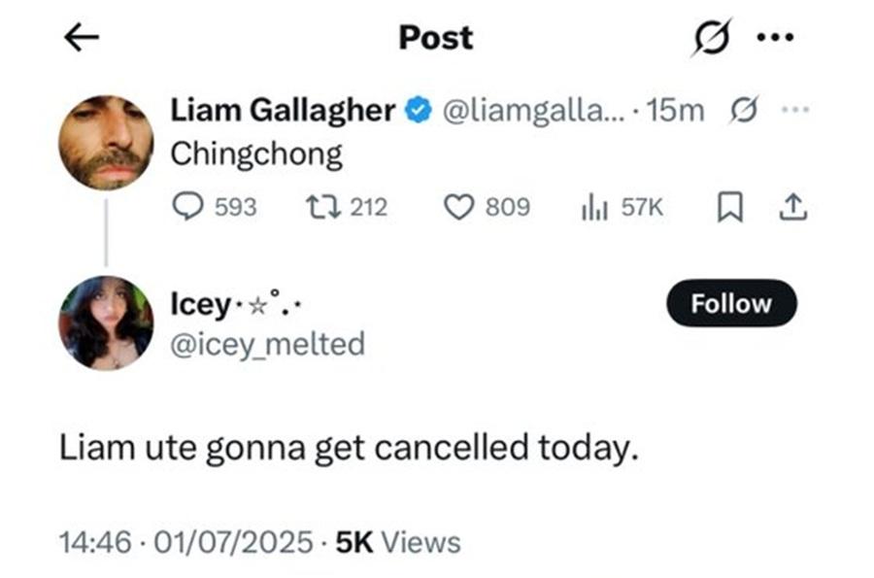Open the more options on Liam's tweet
This screenshot has width=874, height=578.
[793, 111]
